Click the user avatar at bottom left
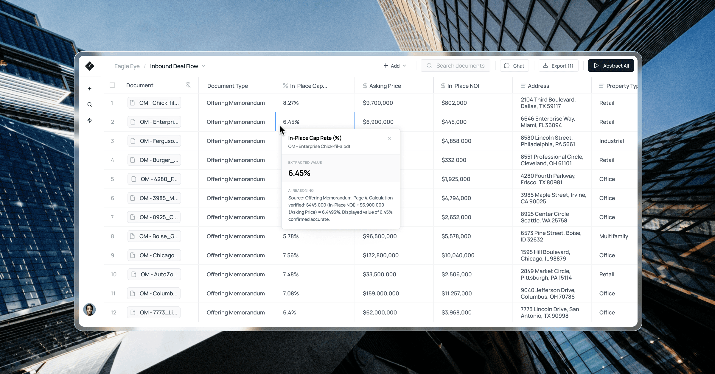 pos(89,309)
